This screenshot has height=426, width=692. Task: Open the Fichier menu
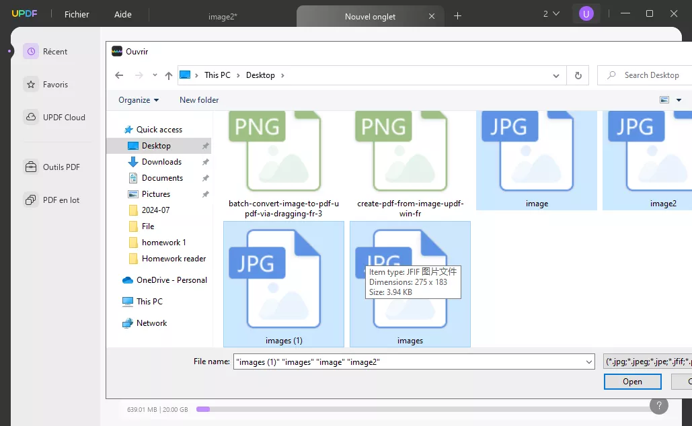click(76, 13)
